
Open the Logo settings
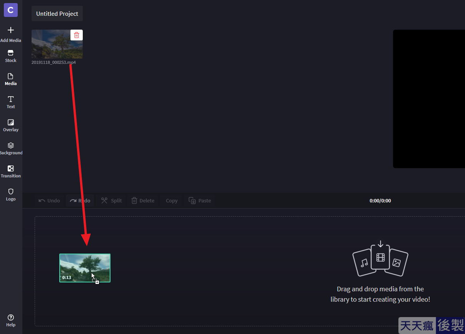click(11, 194)
